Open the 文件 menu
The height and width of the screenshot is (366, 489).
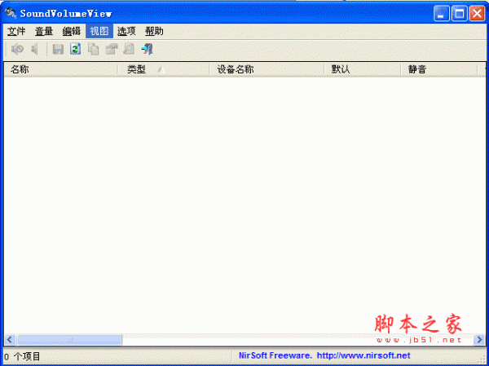point(16,31)
